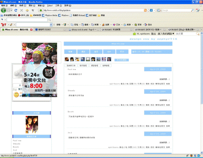Viewport: 203px width, 158px height.
Task: Open the Back history dropdown arrow
Action: click(x=11, y=10)
